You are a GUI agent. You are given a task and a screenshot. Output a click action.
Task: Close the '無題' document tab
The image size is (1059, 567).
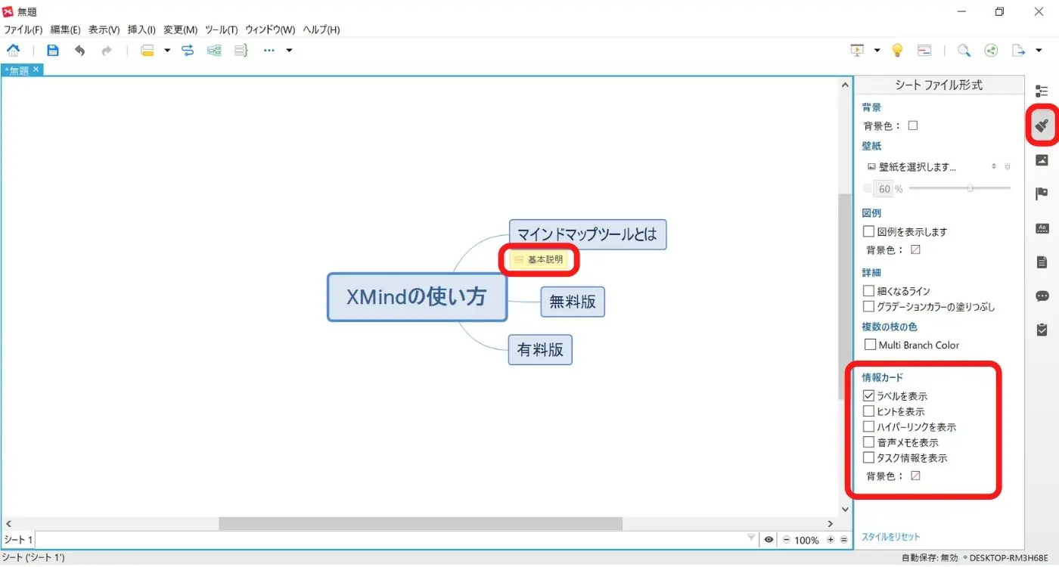pos(36,70)
